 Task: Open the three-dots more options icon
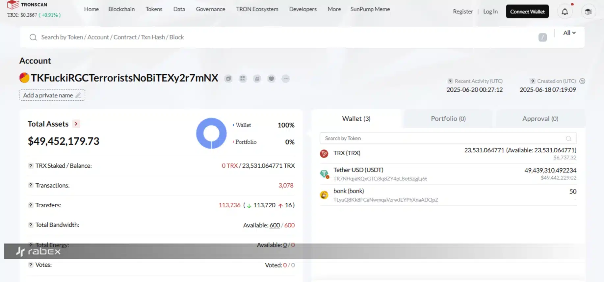tap(286, 79)
